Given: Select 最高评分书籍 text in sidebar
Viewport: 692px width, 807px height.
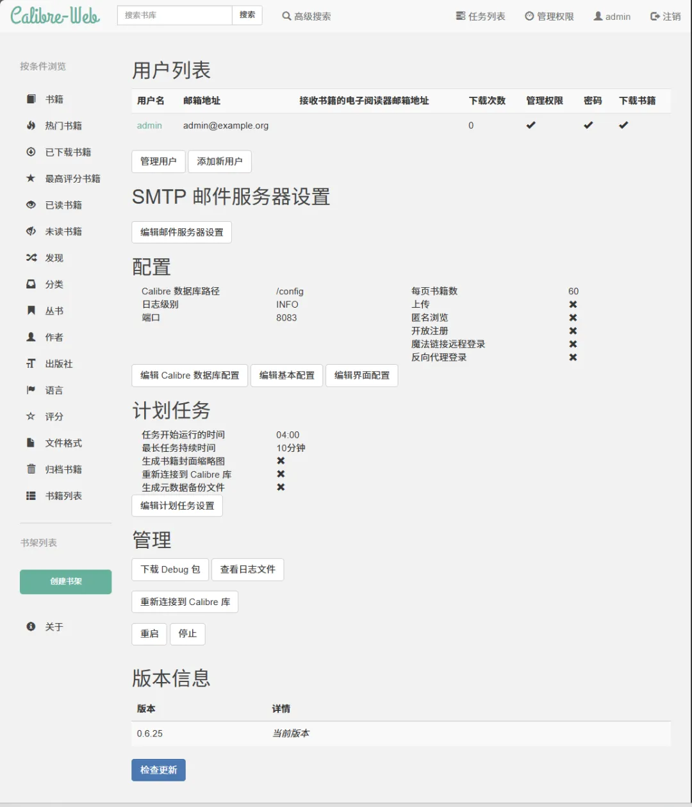Looking at the screenshot, I should tap(72, 179).
